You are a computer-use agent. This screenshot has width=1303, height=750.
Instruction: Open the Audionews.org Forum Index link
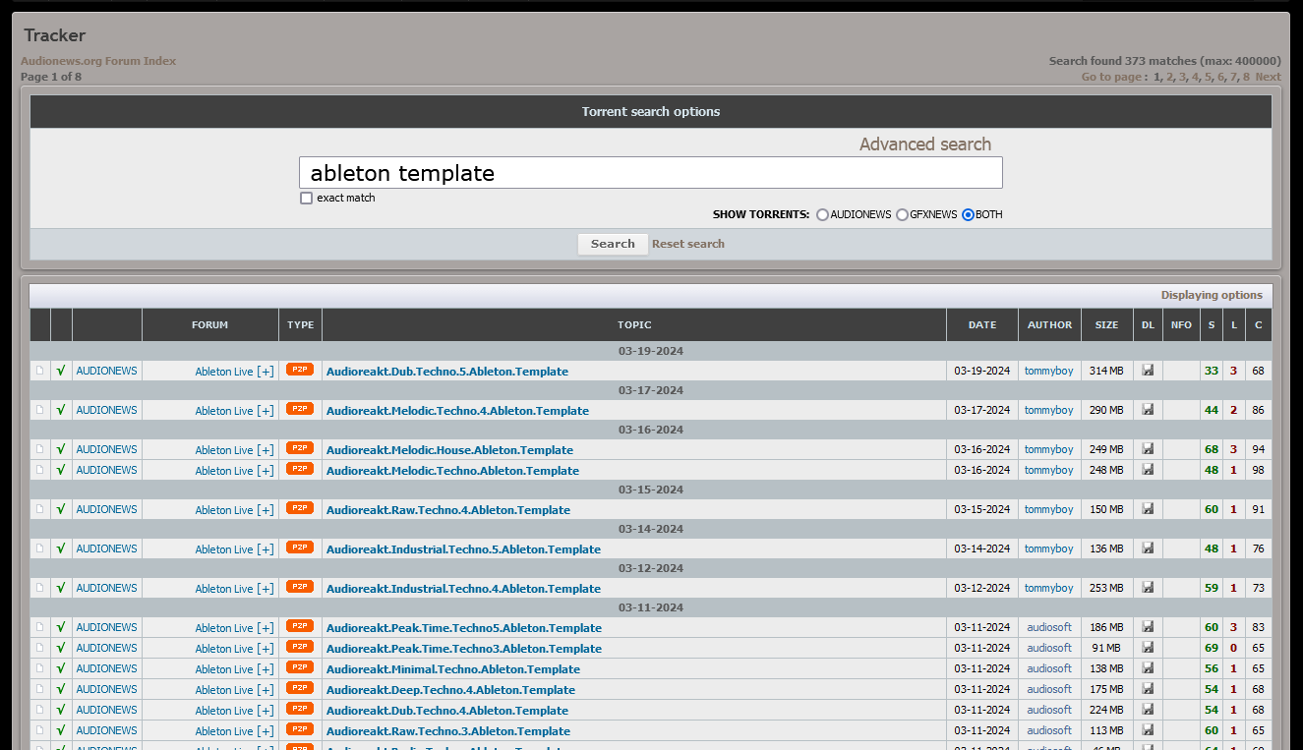(98, 61)
